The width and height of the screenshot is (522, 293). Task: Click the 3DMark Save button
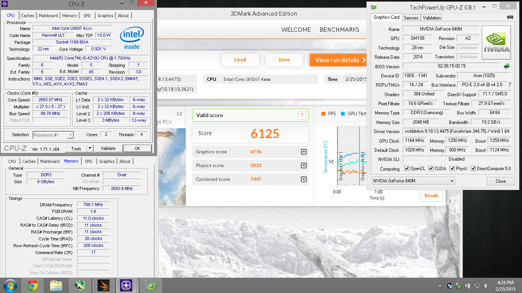(x=284, y=60)
